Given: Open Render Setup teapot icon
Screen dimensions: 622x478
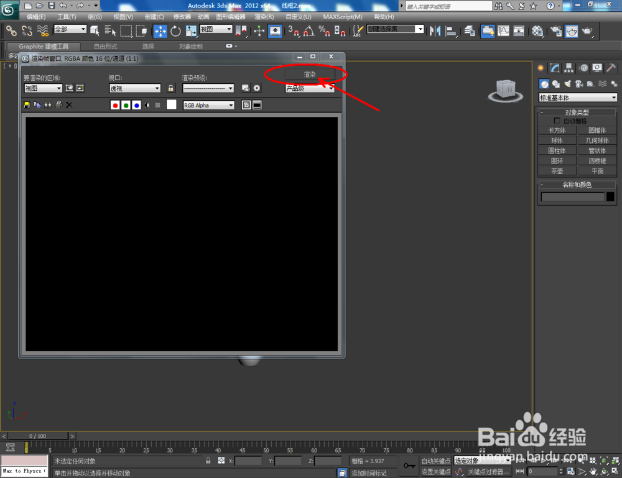Looking at the screenshot, I should (x=556, y=30).
